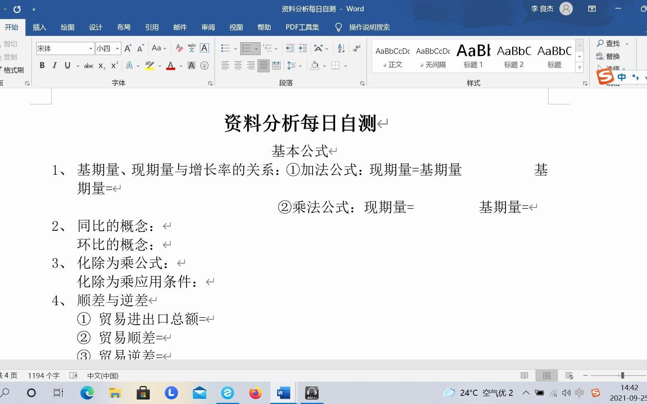This screenshot has width=647, height=404.
Task: Click 操作说明搜索 search box
Action: click(x=369, y=27)
